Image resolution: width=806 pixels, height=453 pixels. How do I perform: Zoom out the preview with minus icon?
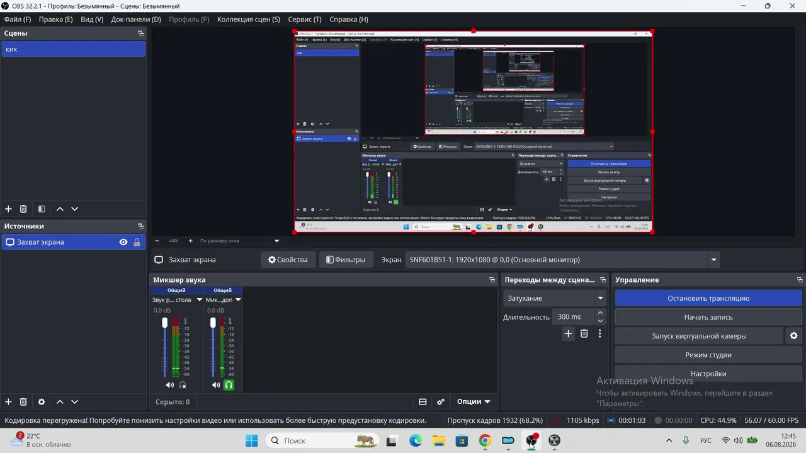[157, 241]
